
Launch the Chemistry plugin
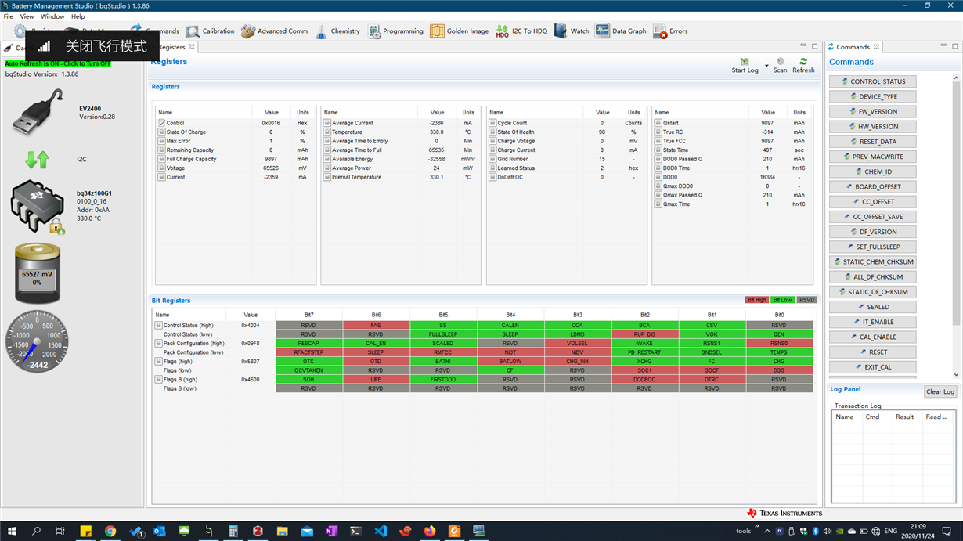(x=337, y=31)
